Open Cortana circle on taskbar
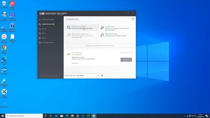Image resolution: width=210 pixels, height=118 pixels. (x=45, y=116)
